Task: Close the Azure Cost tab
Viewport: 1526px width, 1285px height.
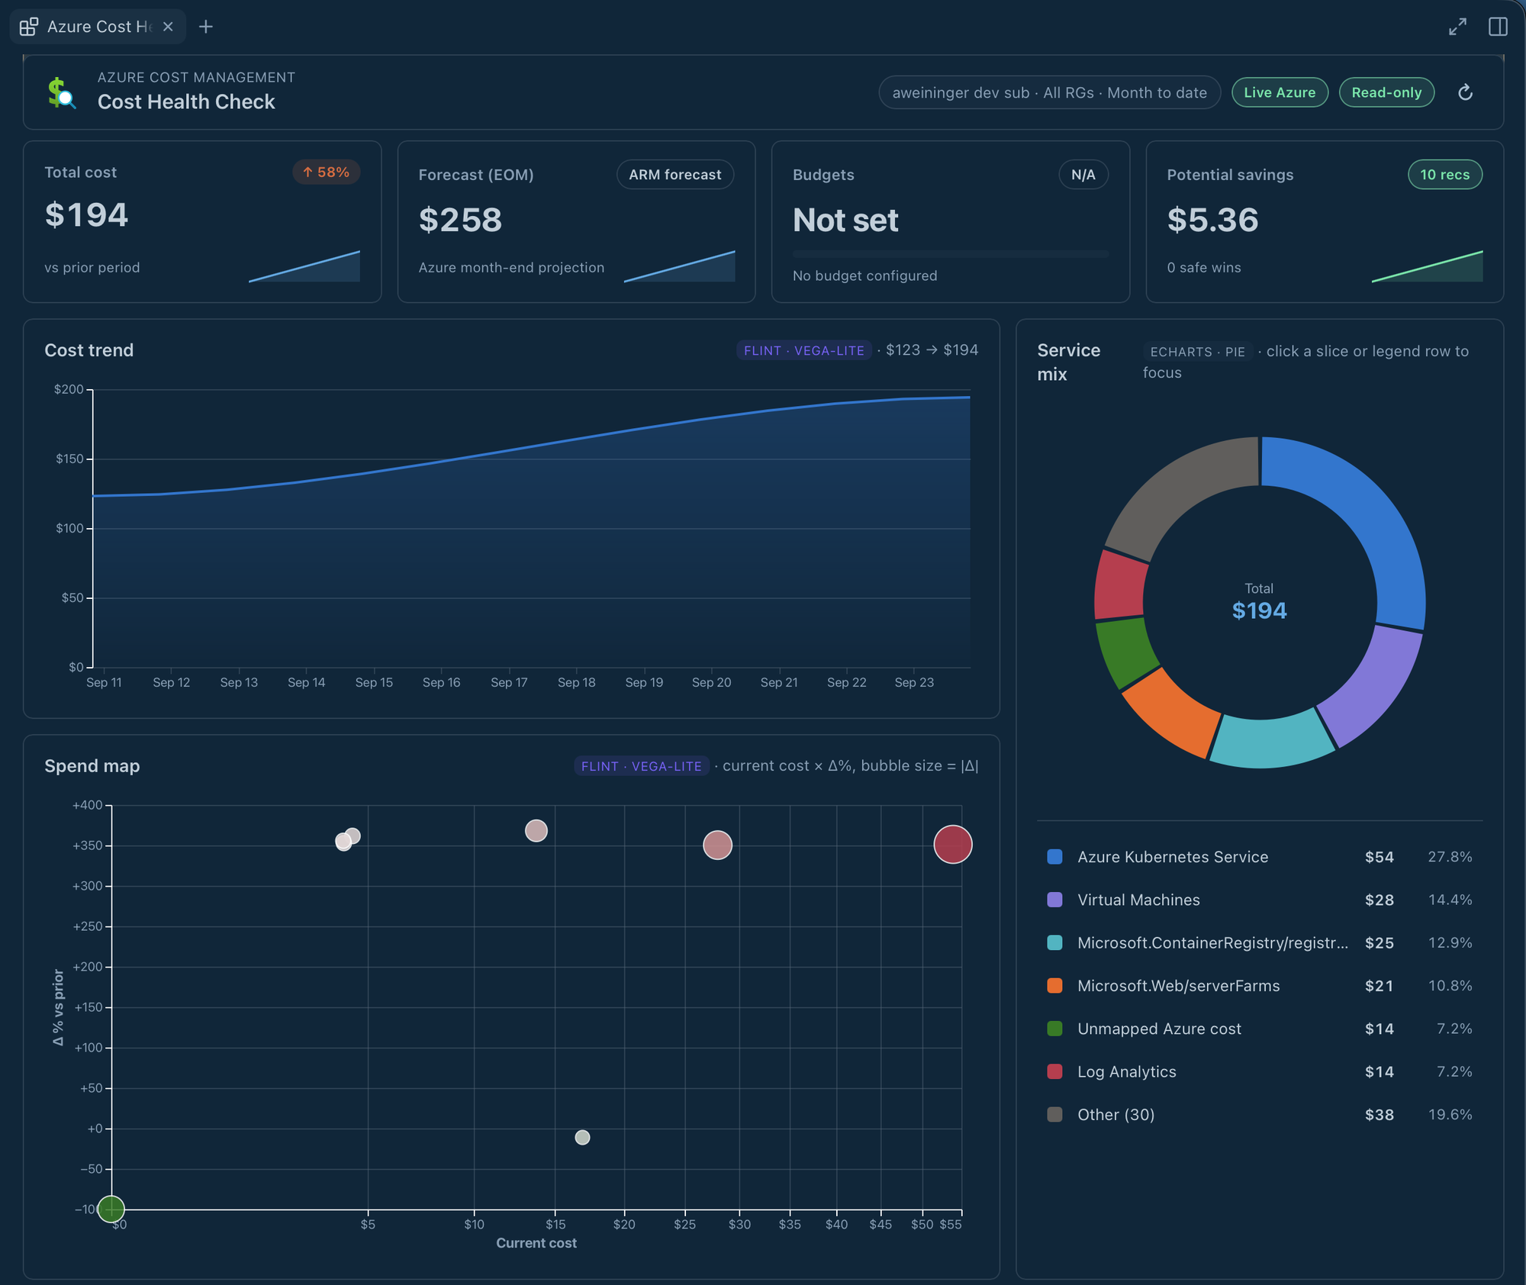Action: [x=168, y=27]
